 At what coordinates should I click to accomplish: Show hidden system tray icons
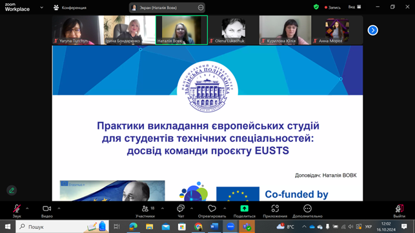pyautogui.click(x=305, y=227)
